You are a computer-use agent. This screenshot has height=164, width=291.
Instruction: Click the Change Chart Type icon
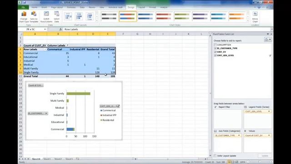(24, 14)
